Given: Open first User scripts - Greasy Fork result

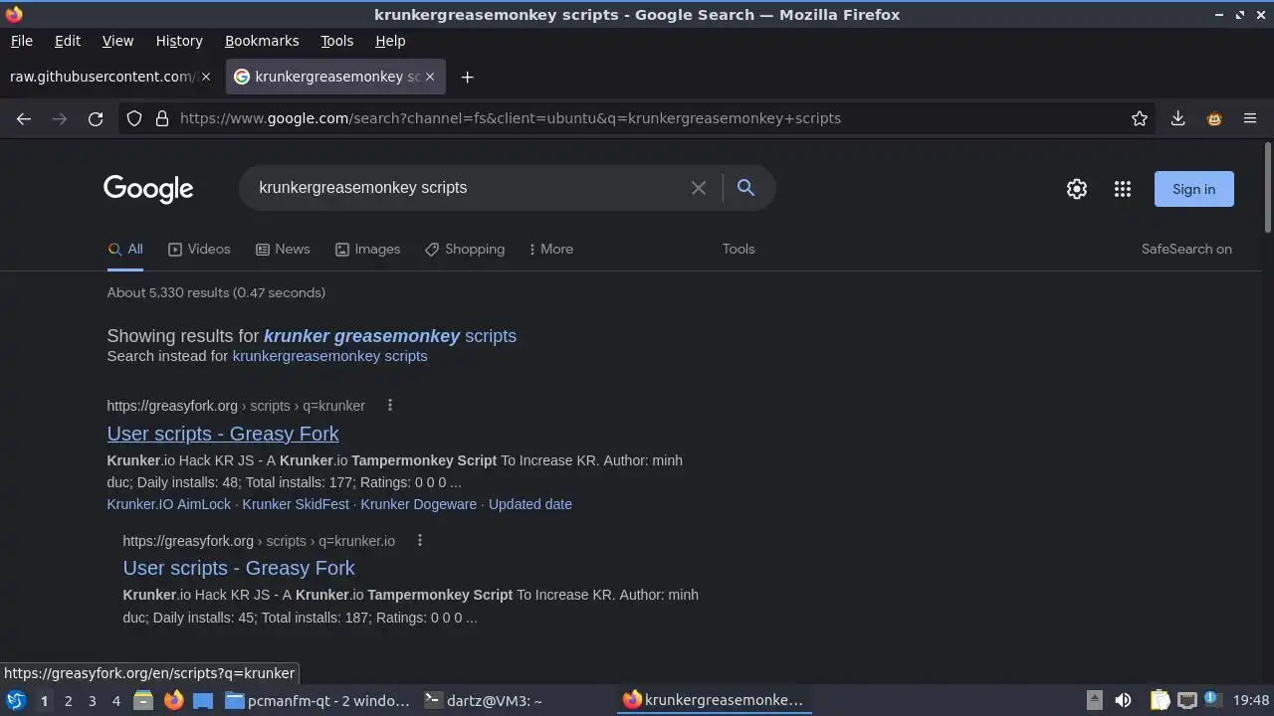Looking at the screenshot, I should coord(223,434).
